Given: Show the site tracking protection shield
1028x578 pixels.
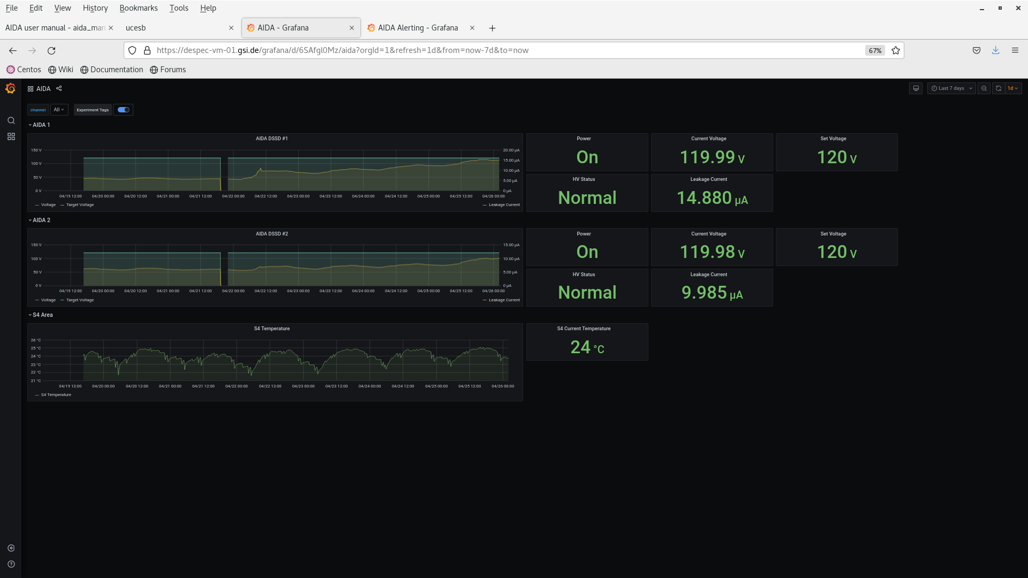Looking at the screenshot, I should [x=132, y=50].
